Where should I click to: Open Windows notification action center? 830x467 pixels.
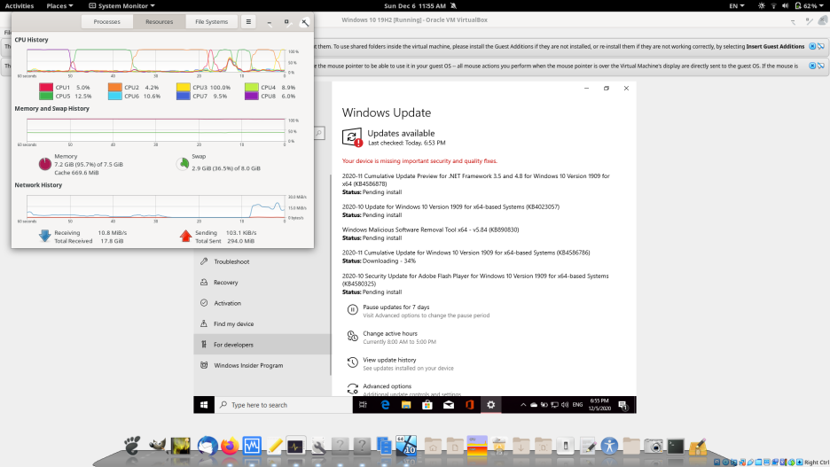click(623, 405)
